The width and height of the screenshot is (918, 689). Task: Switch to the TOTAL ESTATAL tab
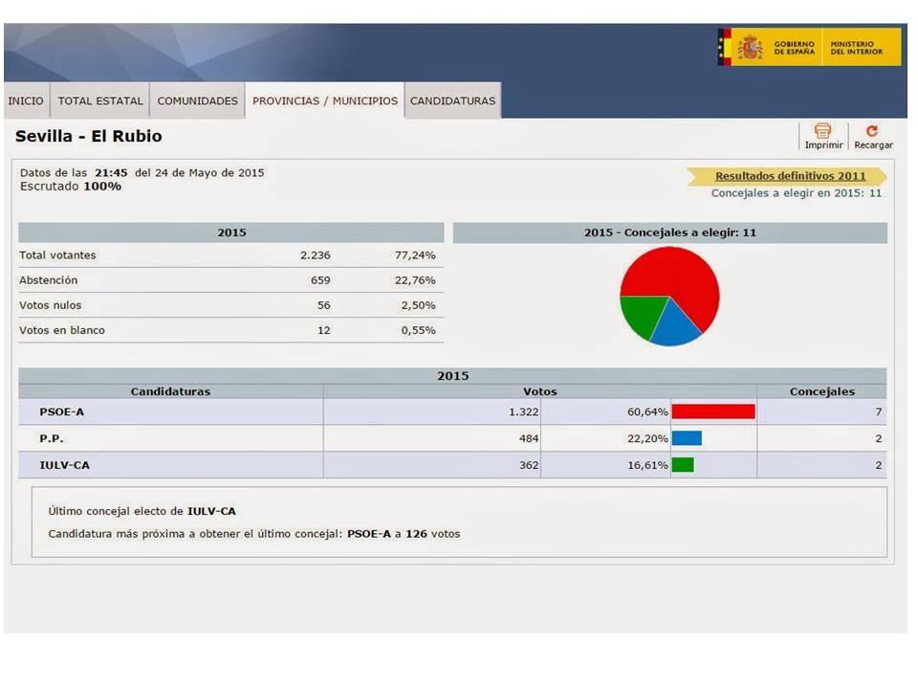(x=100, y=100)
